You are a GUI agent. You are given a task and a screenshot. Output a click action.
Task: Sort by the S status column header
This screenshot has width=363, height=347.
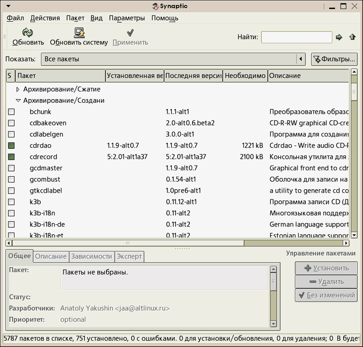coord(11,75)
